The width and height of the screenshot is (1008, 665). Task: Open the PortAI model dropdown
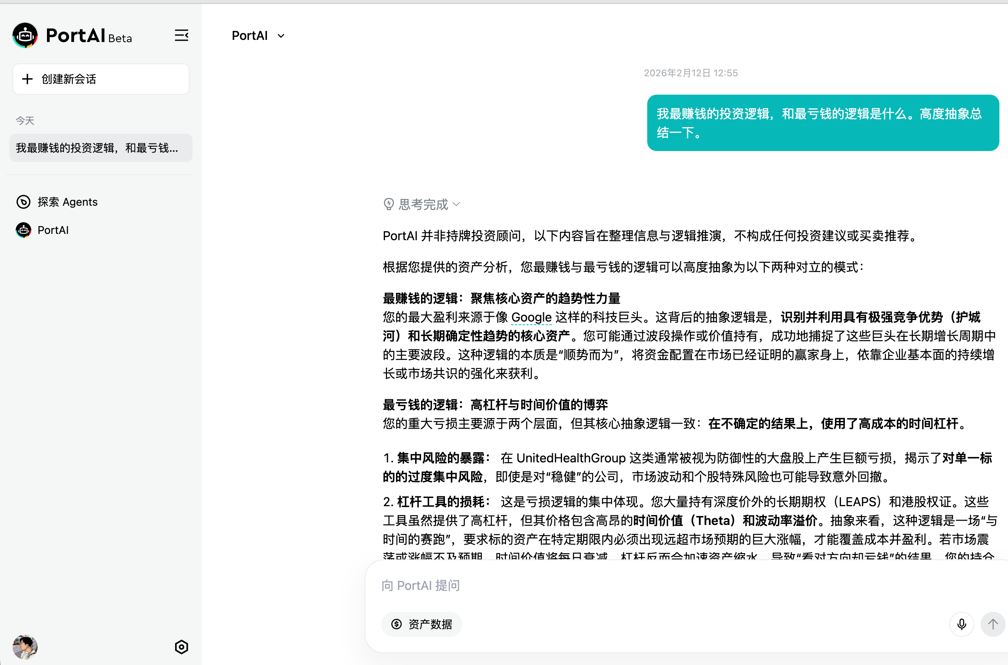pyautogui.click(x=250, y=36)
